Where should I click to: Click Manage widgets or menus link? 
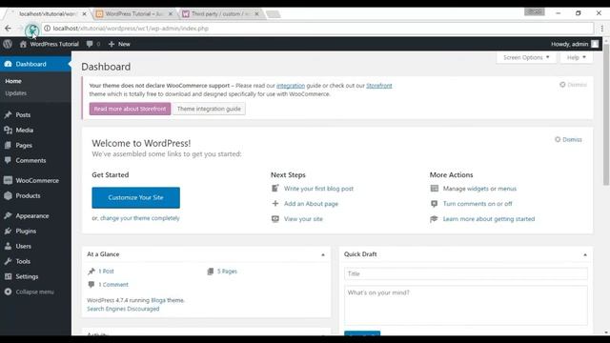[x=479, y=189]
